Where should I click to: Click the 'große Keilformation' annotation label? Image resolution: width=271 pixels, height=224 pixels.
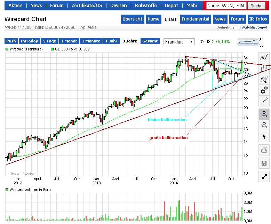168,138
